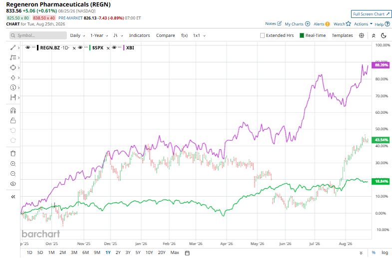
Task: Select the 6M time range
Action: pos(85,253)
